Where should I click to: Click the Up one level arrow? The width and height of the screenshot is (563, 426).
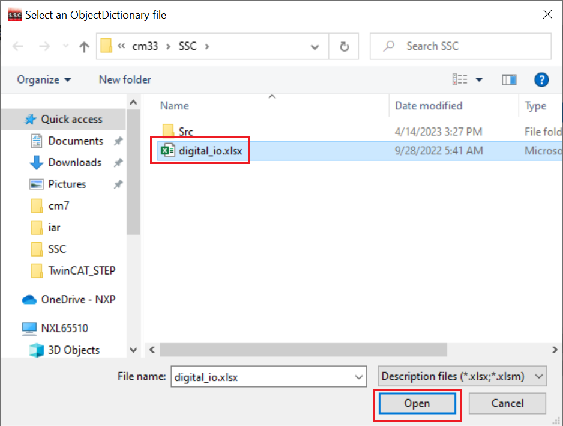[x=85, y=47]
